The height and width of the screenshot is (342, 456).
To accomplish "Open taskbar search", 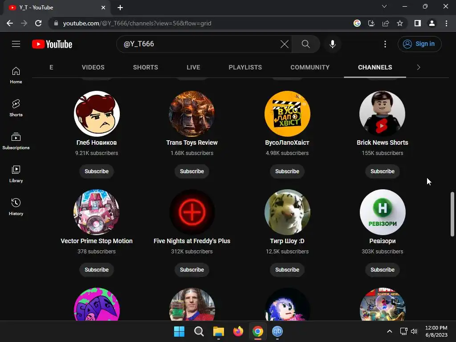I will pos(199,331).
